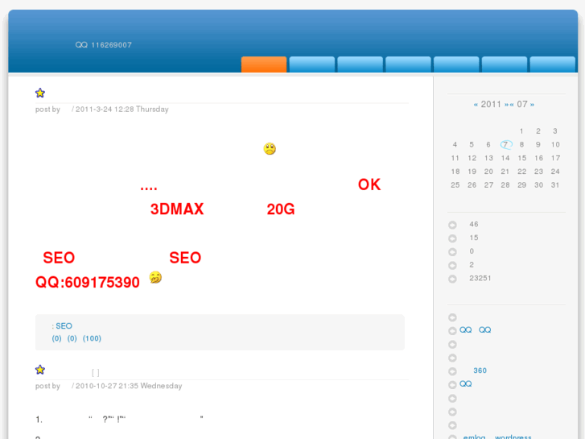This screenshot has height=439, width=585.
Task: Go to previous year before 2011
Action: (x=476, y=105)
